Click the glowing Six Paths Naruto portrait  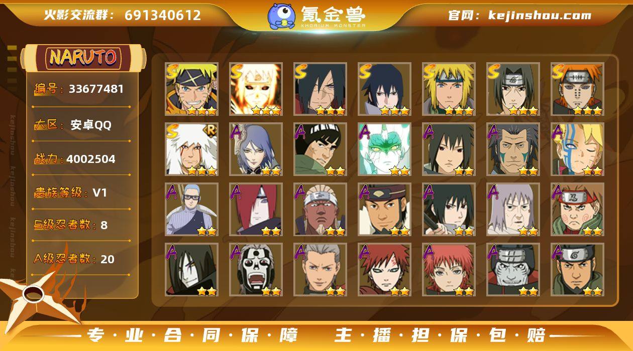(256, 89)
